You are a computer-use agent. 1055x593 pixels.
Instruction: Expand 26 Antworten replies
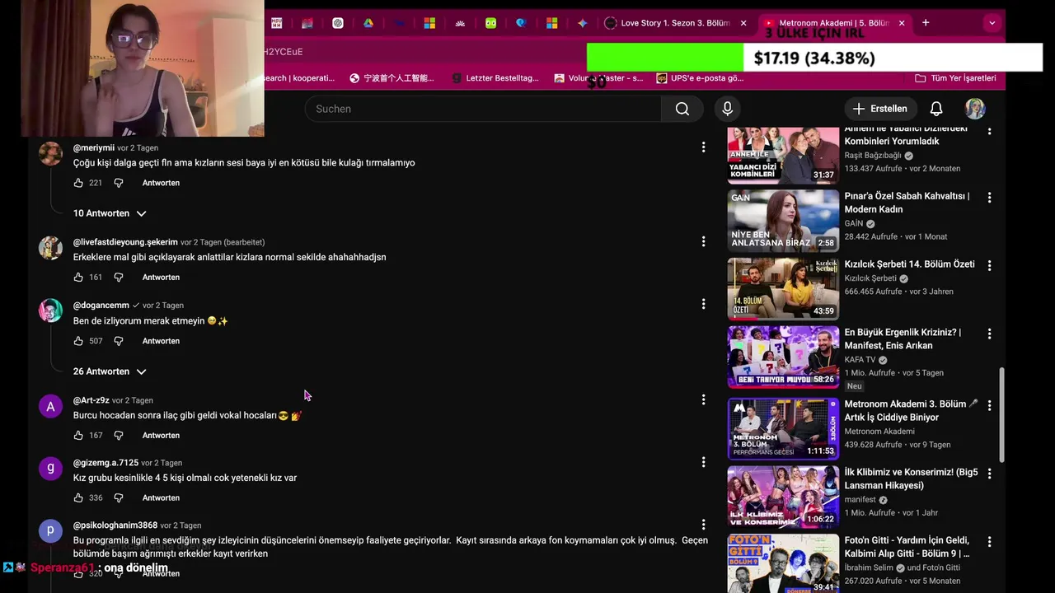110,371
